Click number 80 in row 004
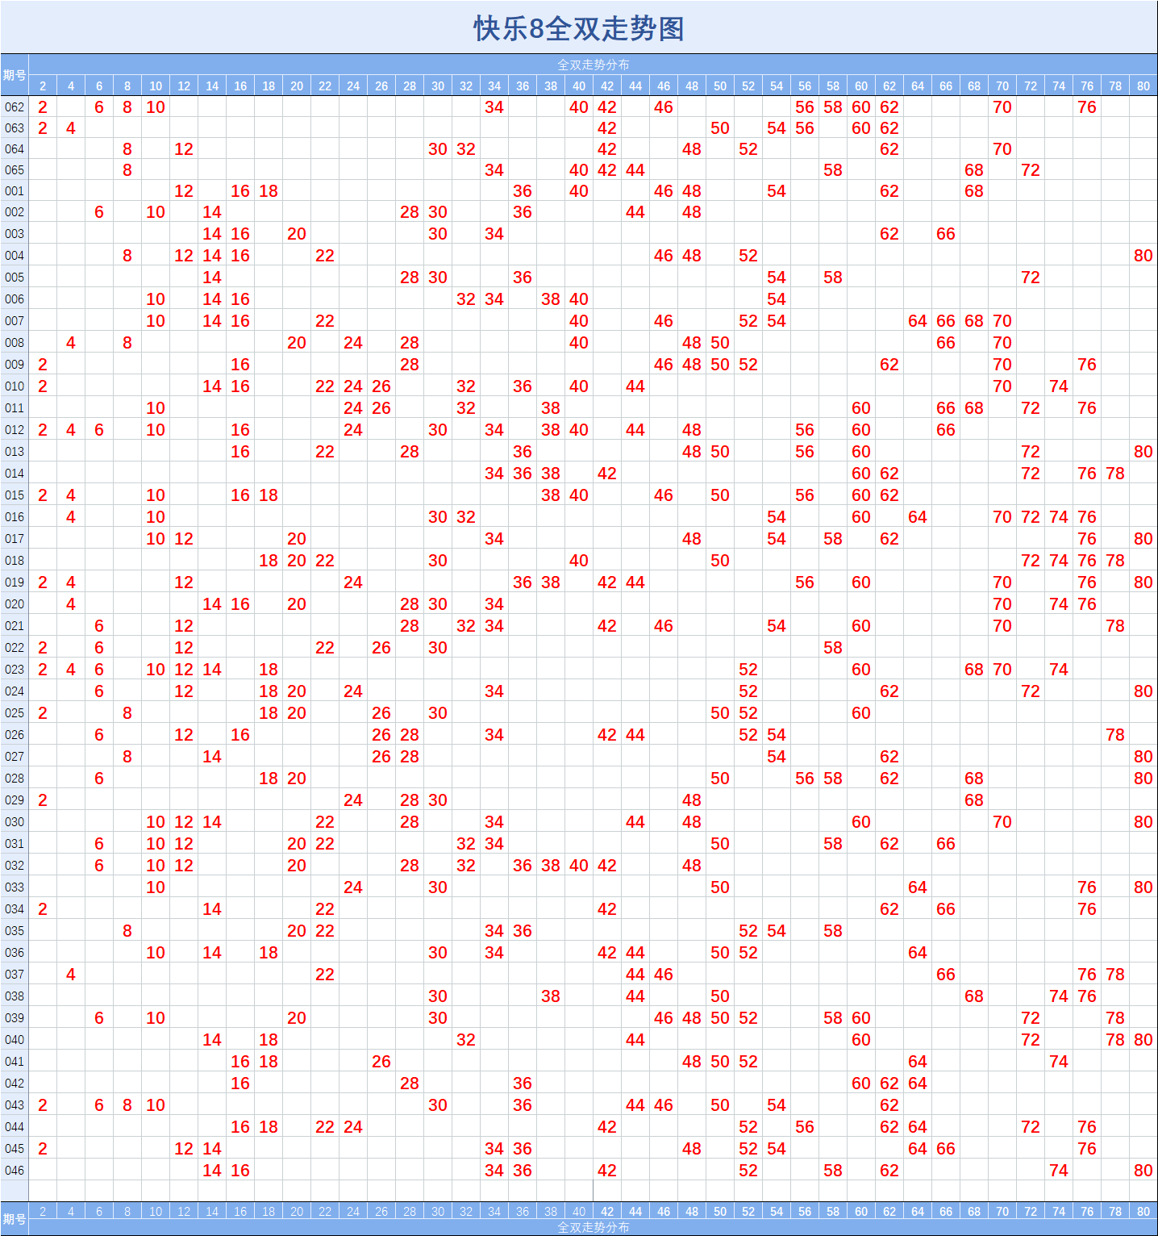The width and height of the screenshot is (1158, 1236). click(x=1143, y=256)
